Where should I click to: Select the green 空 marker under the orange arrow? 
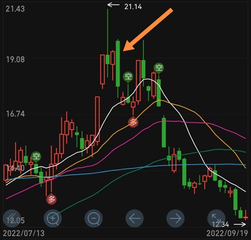[x=128, y=77]
